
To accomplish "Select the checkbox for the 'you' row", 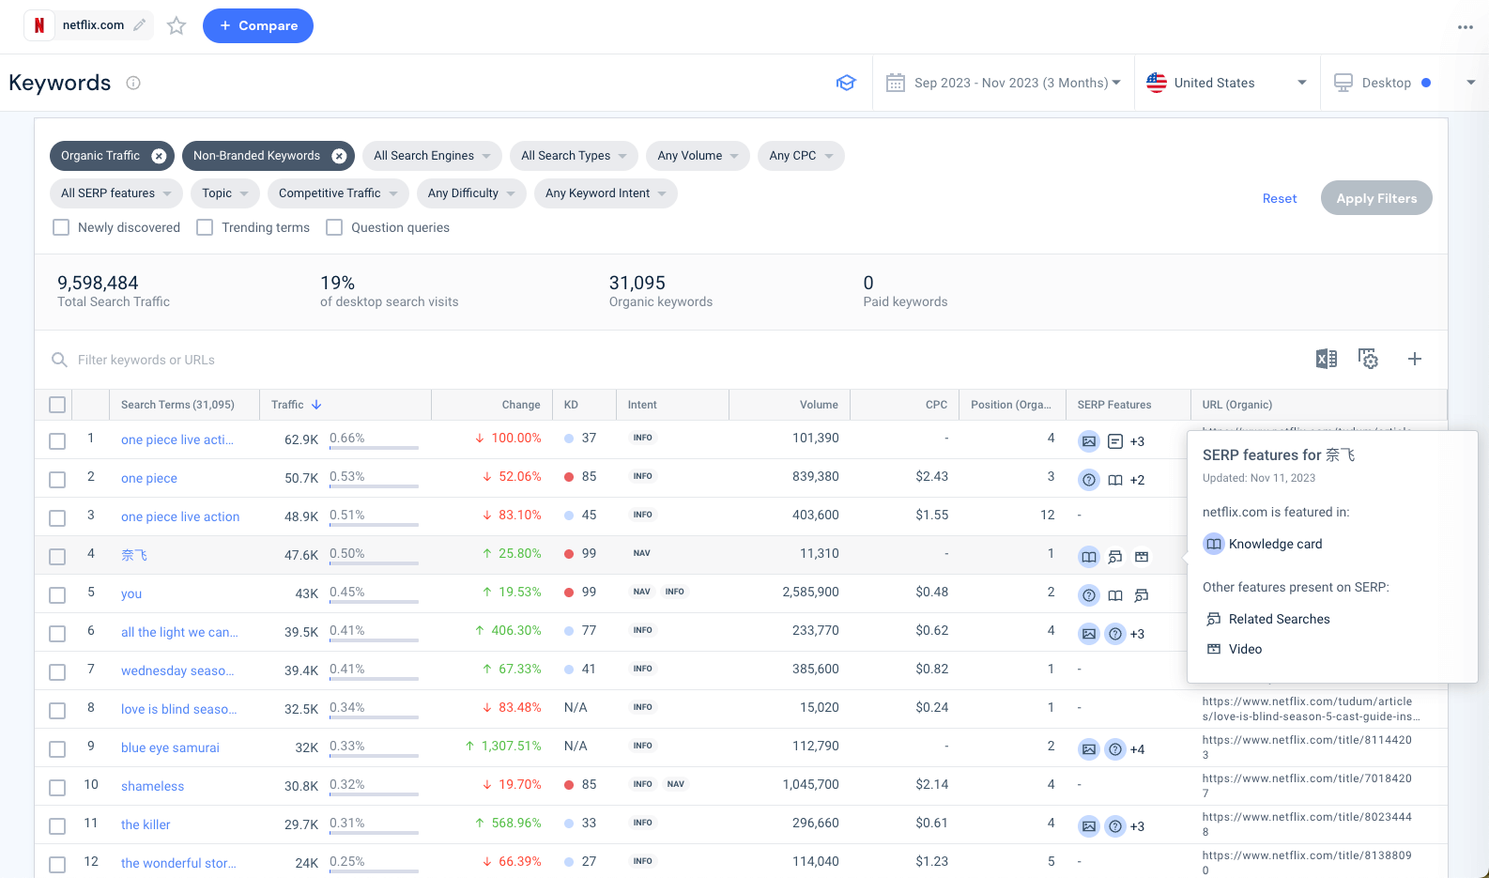I will coord(57,595).
